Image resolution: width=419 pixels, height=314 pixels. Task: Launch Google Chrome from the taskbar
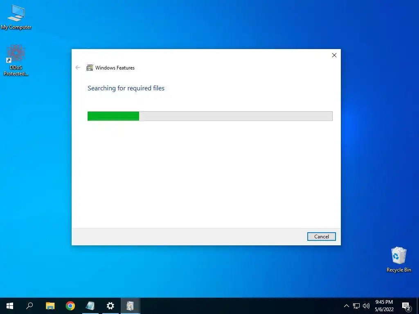(x=70, y=306)
